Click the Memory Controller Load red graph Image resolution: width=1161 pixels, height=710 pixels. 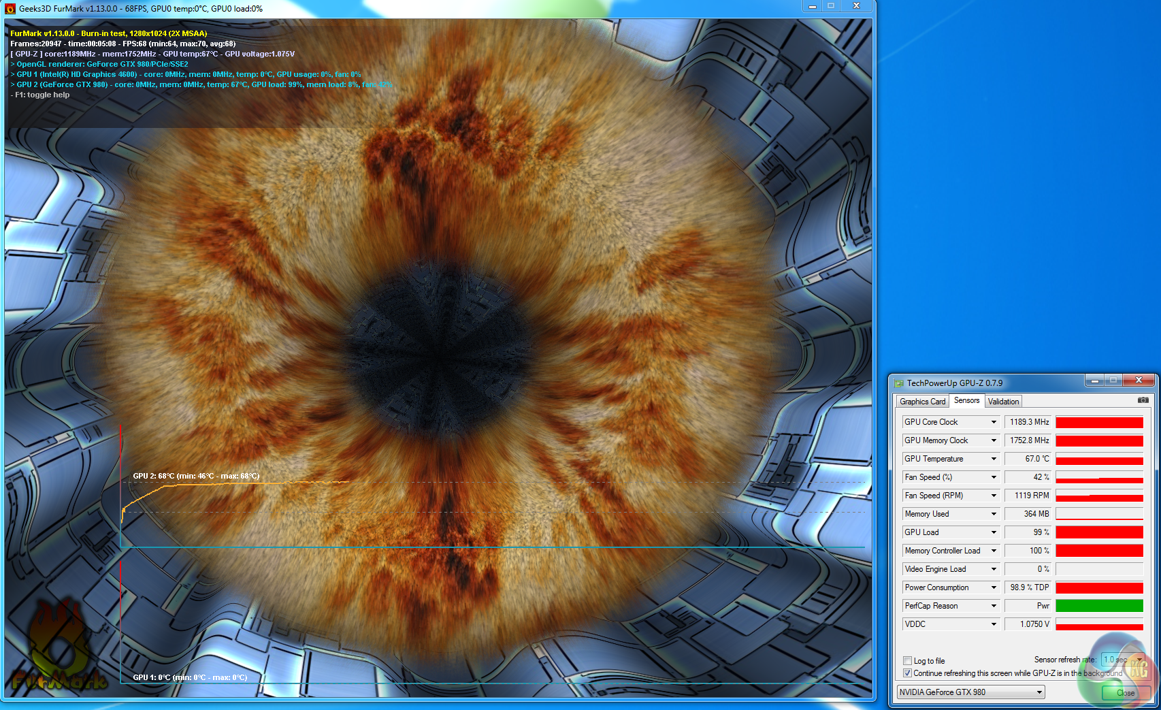pos(1099,551)
